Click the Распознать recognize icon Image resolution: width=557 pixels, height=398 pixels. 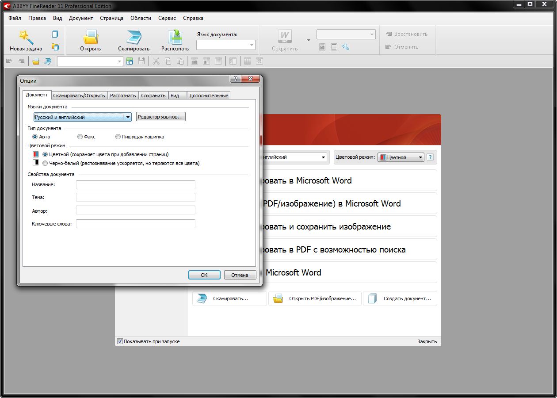coord(175,37)
